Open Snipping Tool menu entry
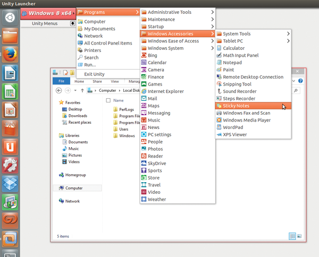The width and height of the screenshot is (319, 257). pyautogui.click(x=253, y=84)
